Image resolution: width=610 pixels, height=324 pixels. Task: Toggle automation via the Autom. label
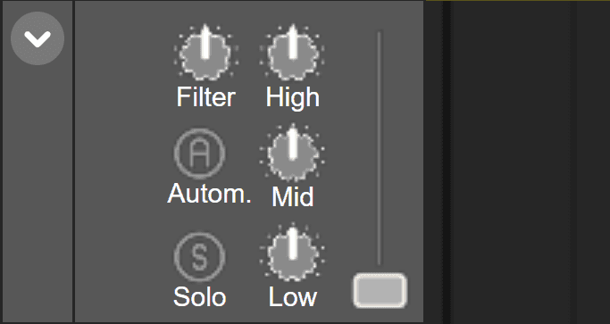point(209,194)
